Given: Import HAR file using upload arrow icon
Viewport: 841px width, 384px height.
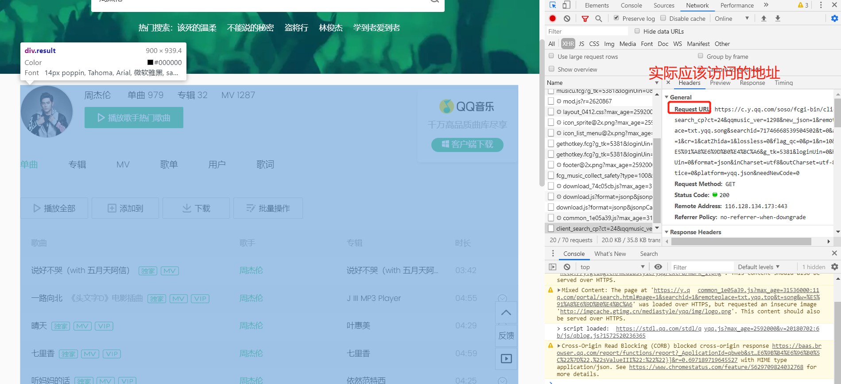Looking at the screenshot, I should [x=763, y=19].
